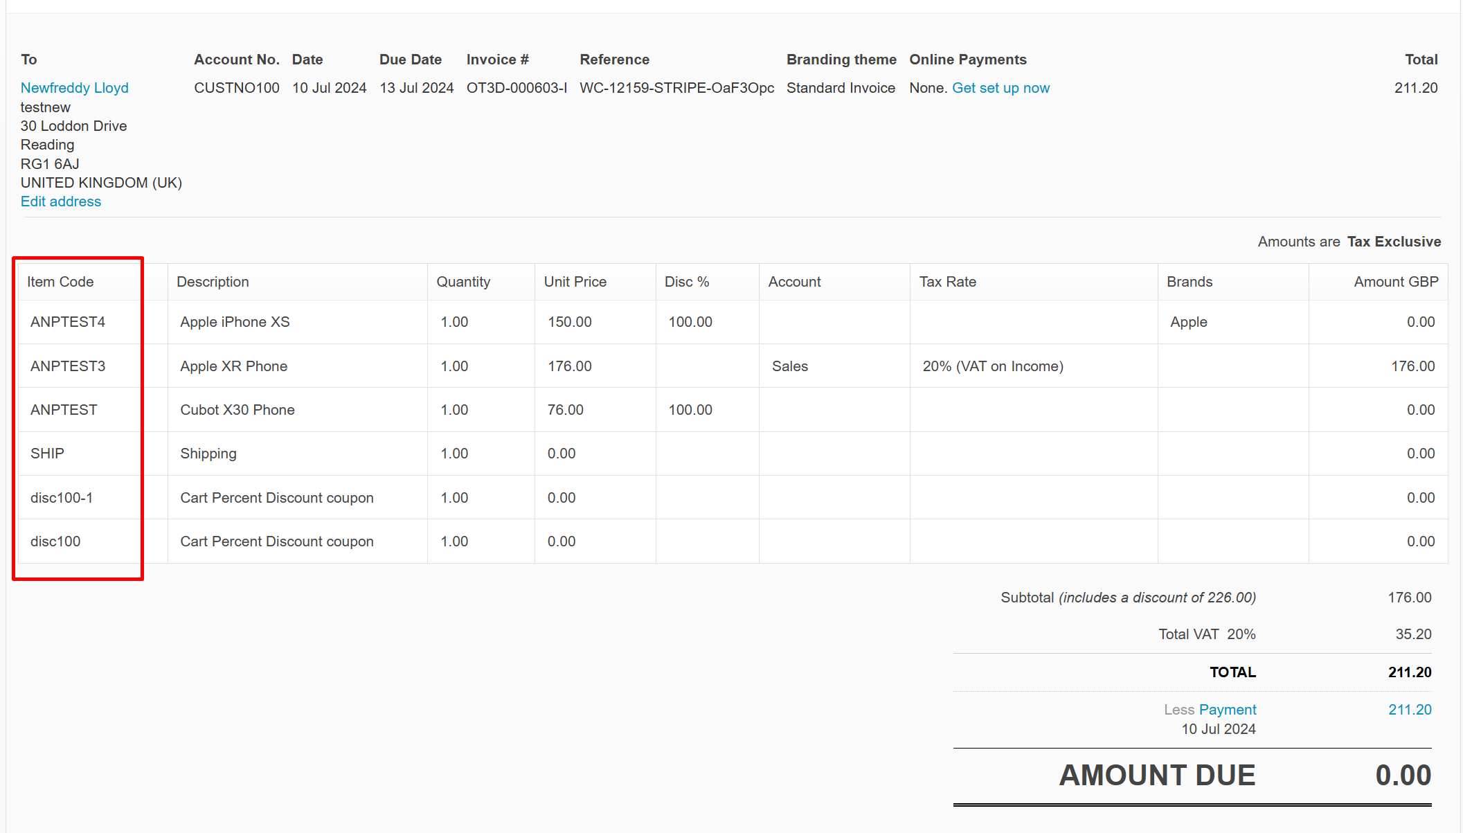The width and height of the screenshot is (1463, 833).
Task: Open the Newfreddy Lloyd contact link
Action: (x=74, y=88)
